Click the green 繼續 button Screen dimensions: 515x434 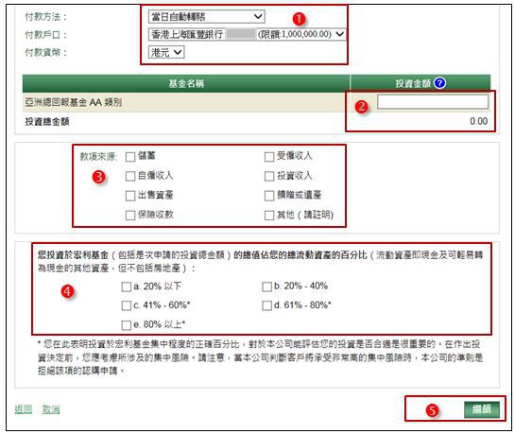482,409
